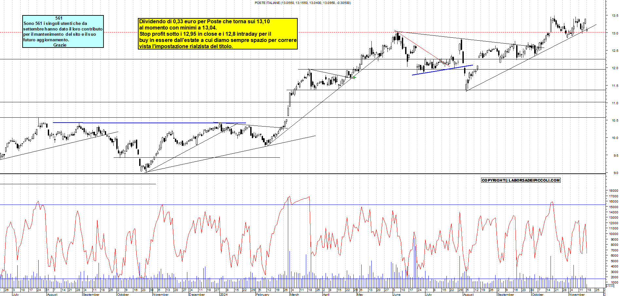This screenshot has width=619, height=296.
Task: Click the 9.0 price axis label
Action: point(615,173)
